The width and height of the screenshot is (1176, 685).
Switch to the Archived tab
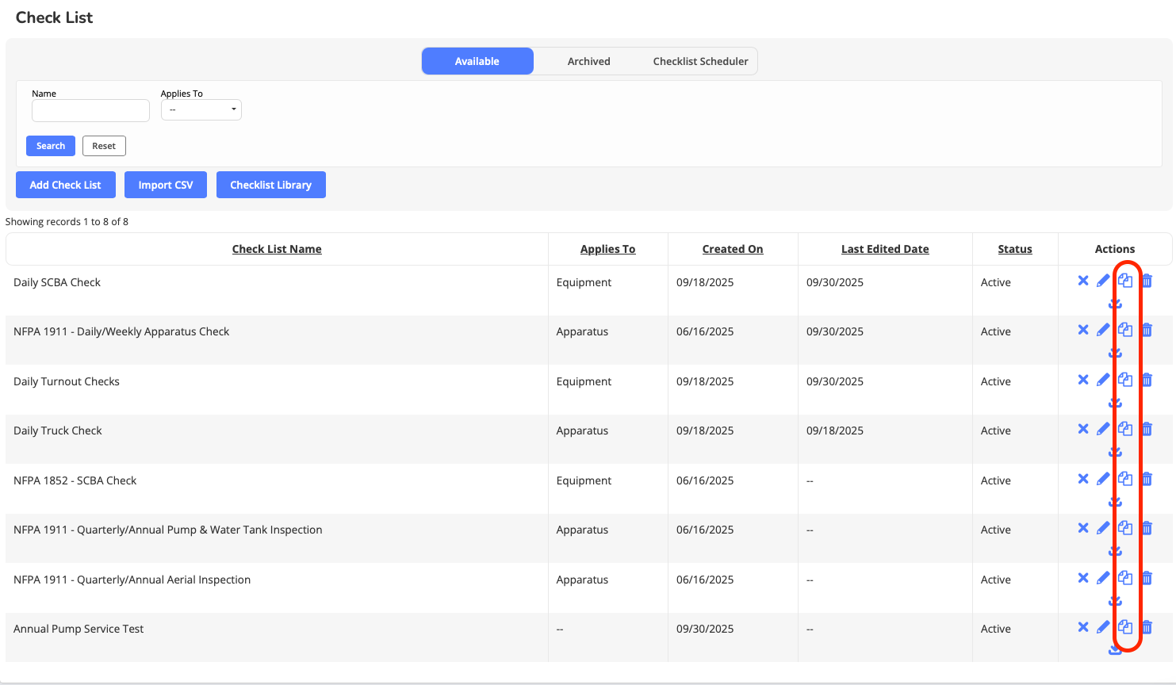coord(588,61)
